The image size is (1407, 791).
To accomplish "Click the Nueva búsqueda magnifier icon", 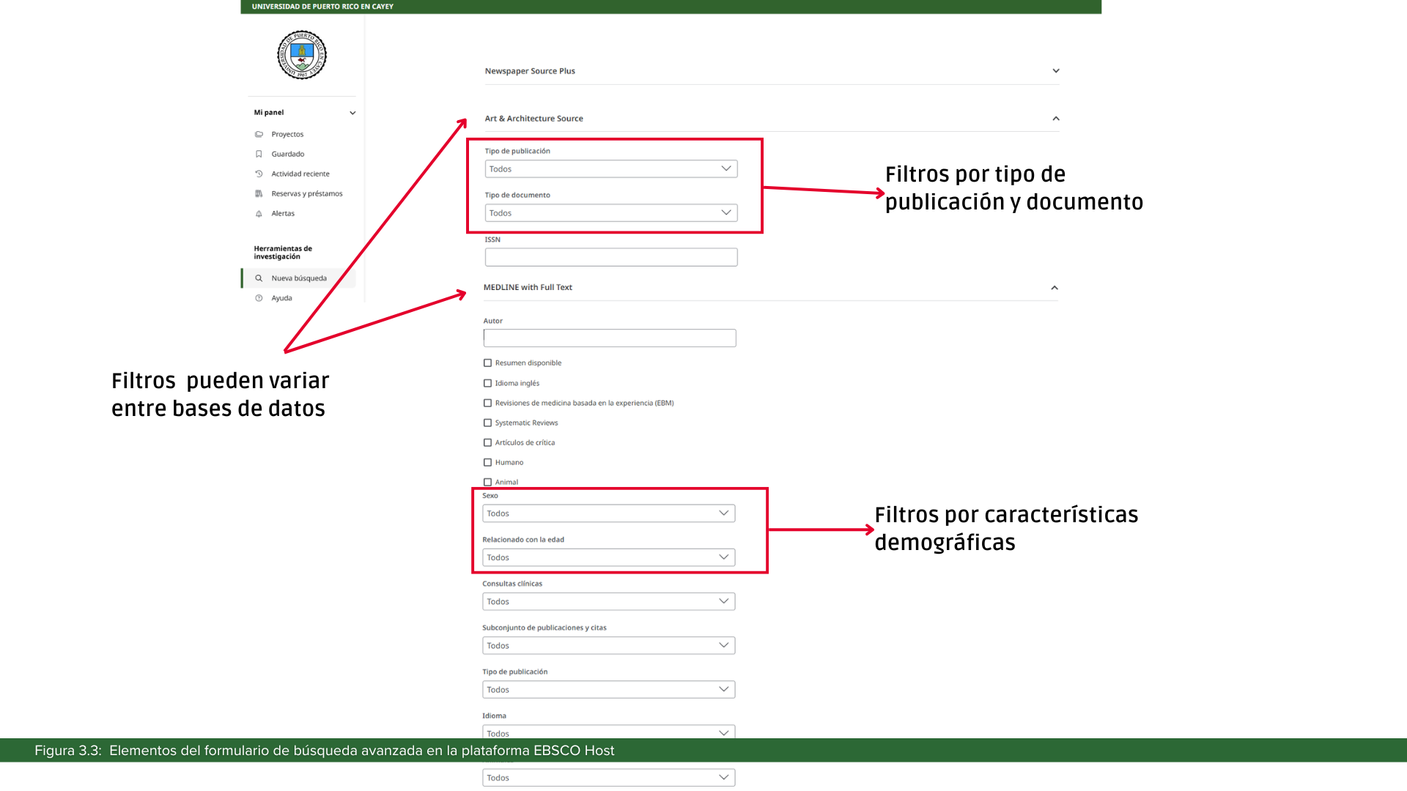I will coord(259,278).
